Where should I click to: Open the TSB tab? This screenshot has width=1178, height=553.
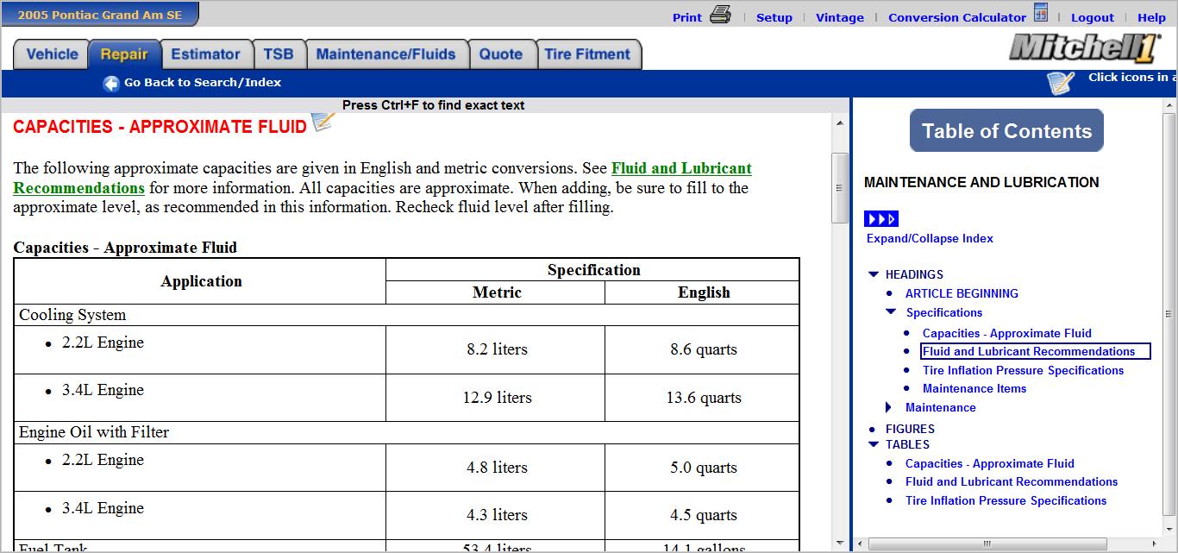tap(279, 54)
